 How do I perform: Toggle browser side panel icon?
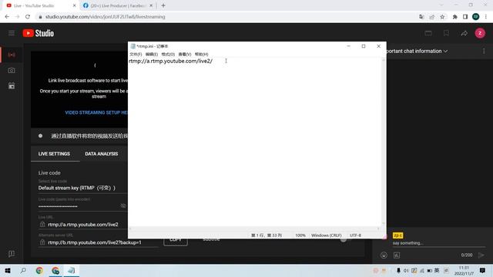[x=465, y=17]
